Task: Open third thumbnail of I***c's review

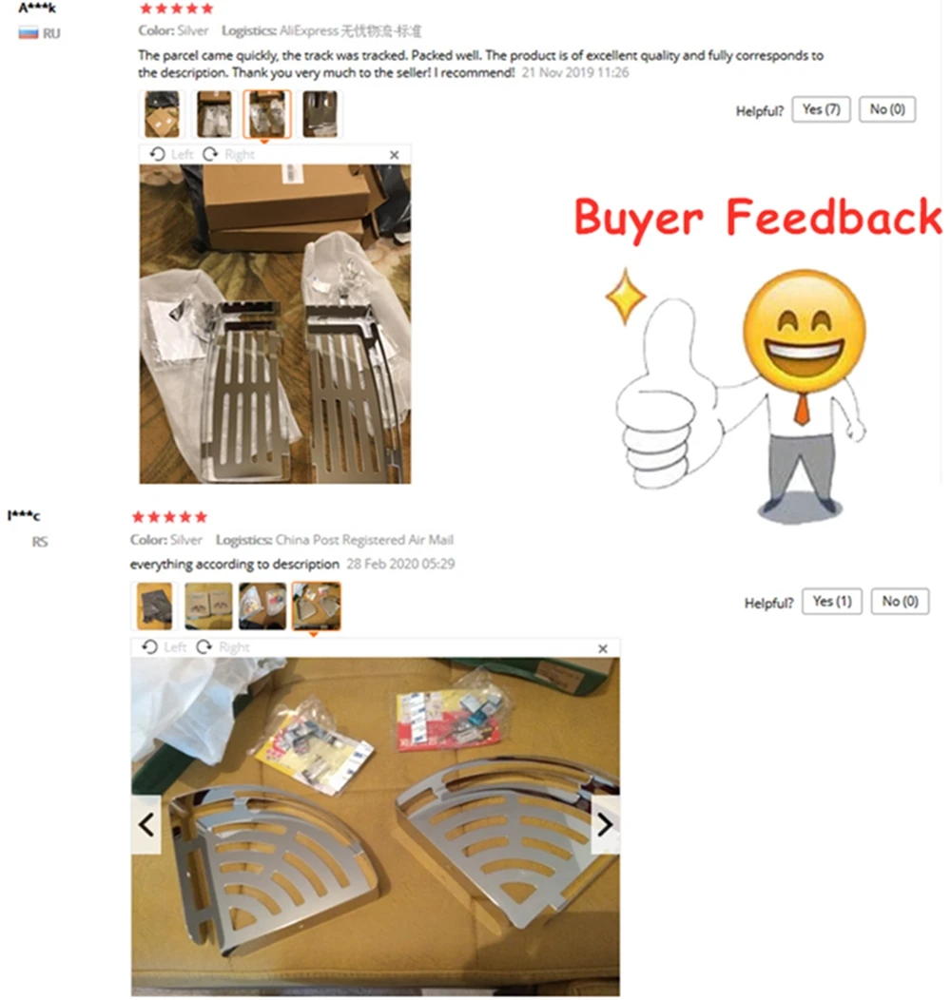Action: click(x=262, y=606)
